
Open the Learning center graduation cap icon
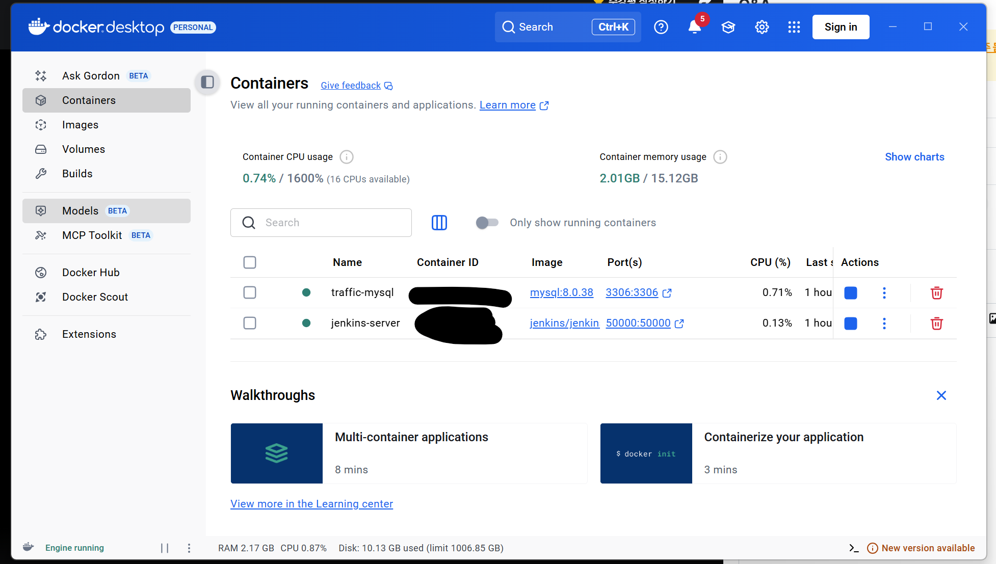(x=728, y=27)
